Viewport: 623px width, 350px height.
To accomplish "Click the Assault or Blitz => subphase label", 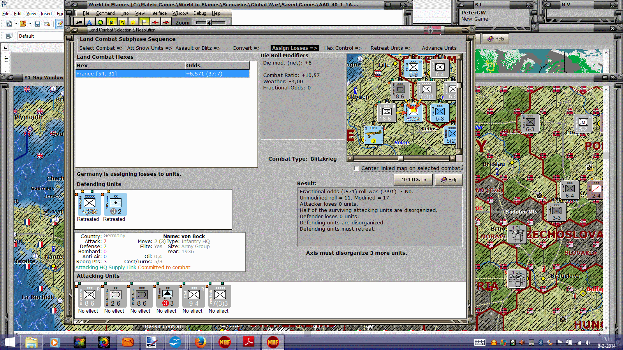I will tap(198, 48).
